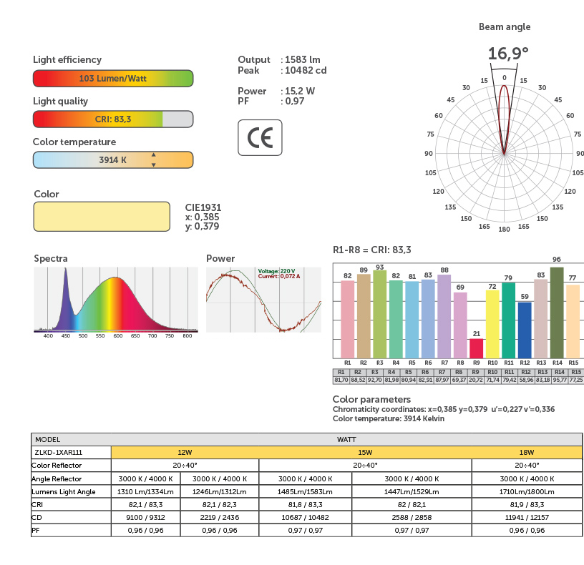Select the pale yellow Color swatch
This screenshot has width=584, height=565.
point(102,217)
